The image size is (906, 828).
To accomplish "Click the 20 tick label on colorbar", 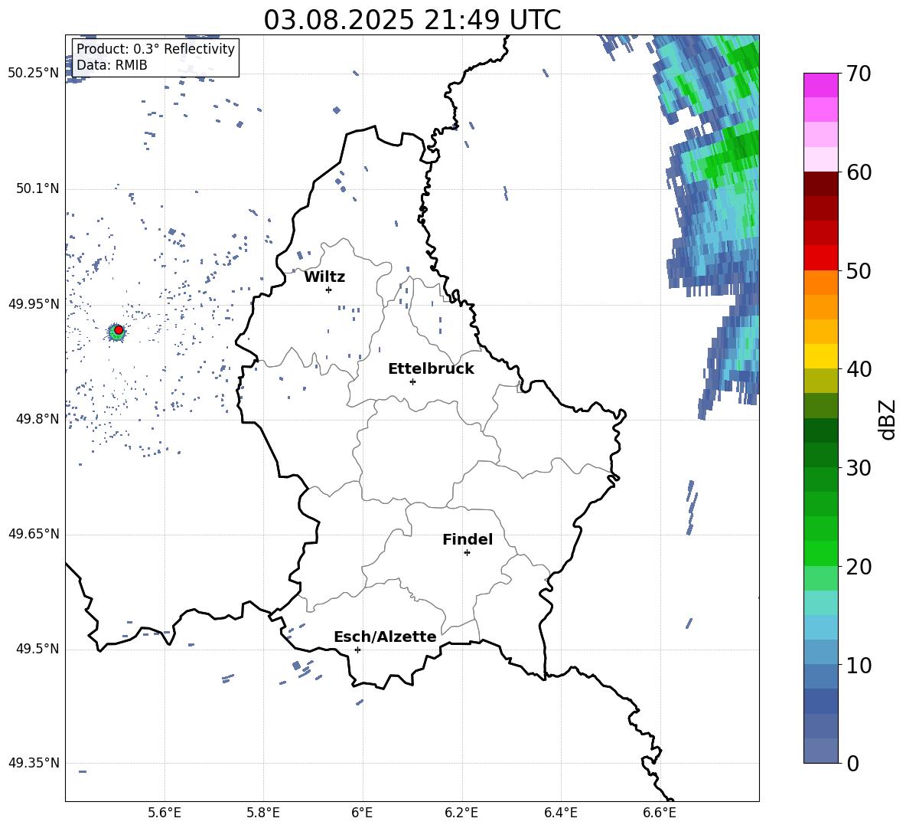I will click(x=859, y=567).
